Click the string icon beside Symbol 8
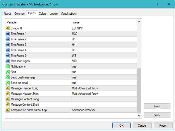Viewport: 175px width, 131px height. coord(8,28)
